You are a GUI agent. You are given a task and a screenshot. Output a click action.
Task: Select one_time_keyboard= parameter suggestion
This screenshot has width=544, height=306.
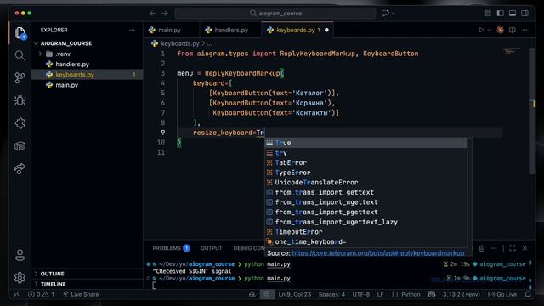pos(366,241)
